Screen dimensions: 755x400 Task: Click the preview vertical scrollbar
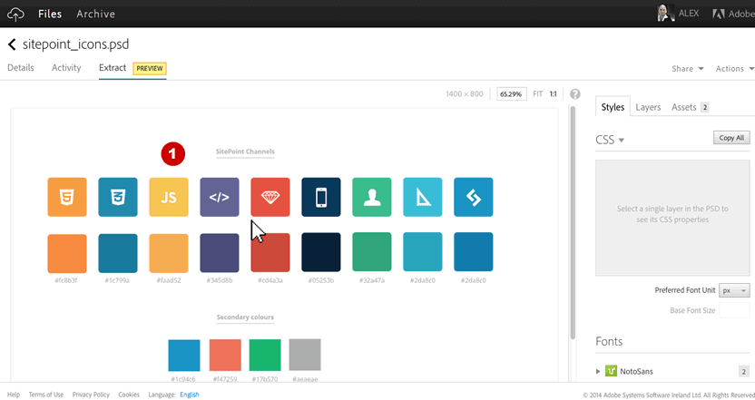(x=573, y=223)
